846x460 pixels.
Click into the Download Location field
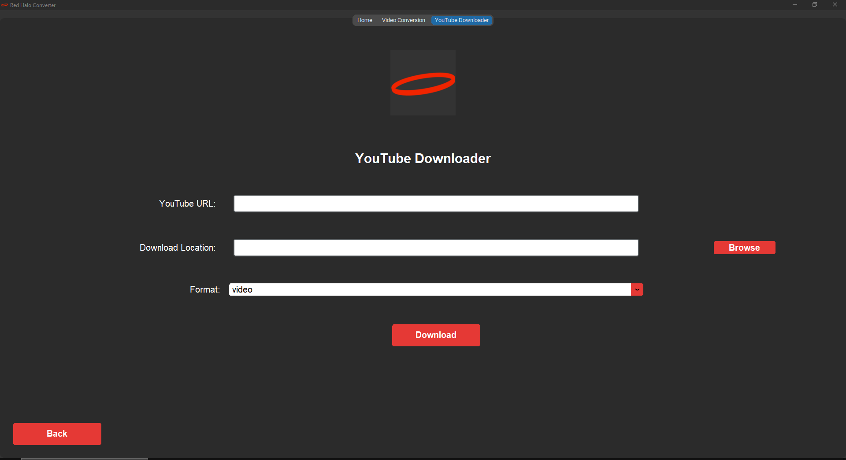[x=436, y=248]
